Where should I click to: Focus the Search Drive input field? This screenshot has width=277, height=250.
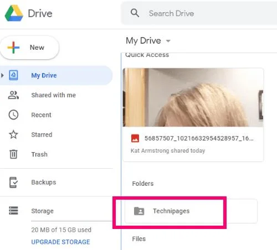click(199, 13)
